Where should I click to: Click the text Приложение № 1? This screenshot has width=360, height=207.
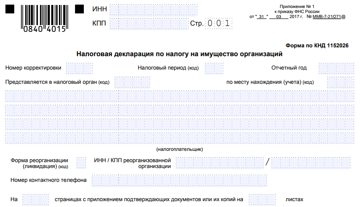coord(297,7)
